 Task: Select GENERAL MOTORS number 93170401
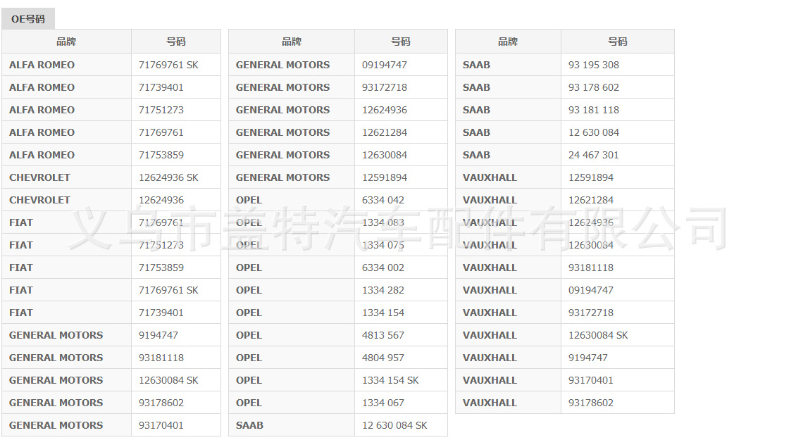tap(161, 425)
